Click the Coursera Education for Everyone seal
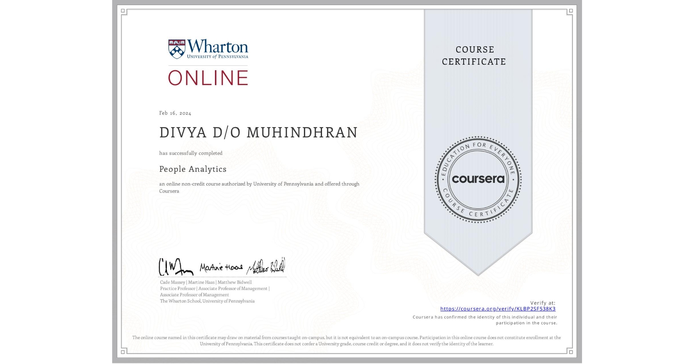The image size is (695, 364). pyautogui.click(x=478, y=180)
